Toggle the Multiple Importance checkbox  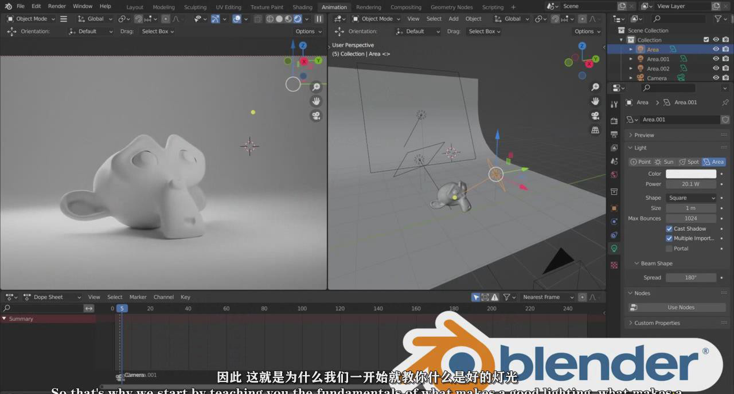[669, 238]
